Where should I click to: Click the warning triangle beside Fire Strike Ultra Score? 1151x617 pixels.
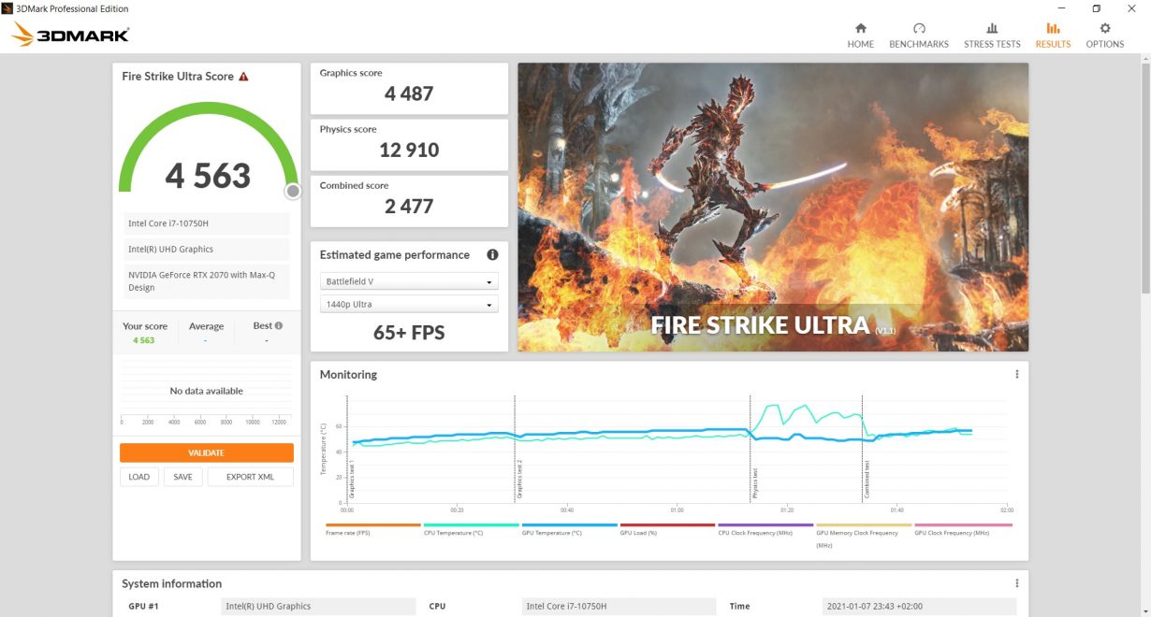(243, 77)
